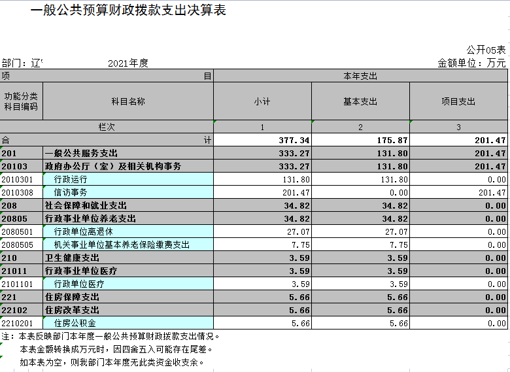Click 行政单位离退休 subtotal 27.07

point(262,231)
